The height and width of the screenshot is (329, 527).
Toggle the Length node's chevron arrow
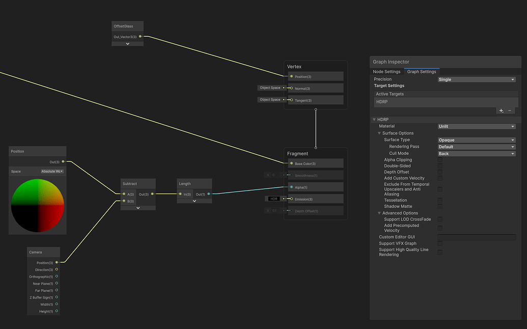click(195, 201)
